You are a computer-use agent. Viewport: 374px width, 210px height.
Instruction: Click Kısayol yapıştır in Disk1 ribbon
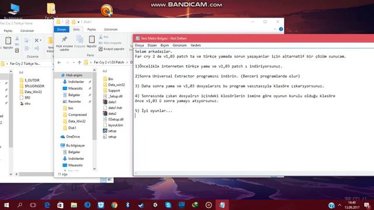(x=112, y=49)
